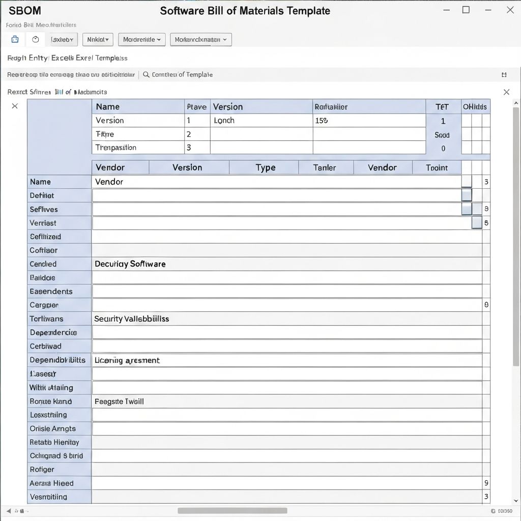Open the rightmost formatting dropdown on the toolbar
This screenshot has width=521, height=521.
200,39
